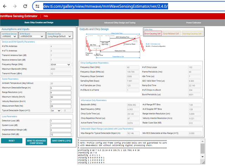Click the resize grip of config output box
Screen dimensions: 225x166
point(203,162)
